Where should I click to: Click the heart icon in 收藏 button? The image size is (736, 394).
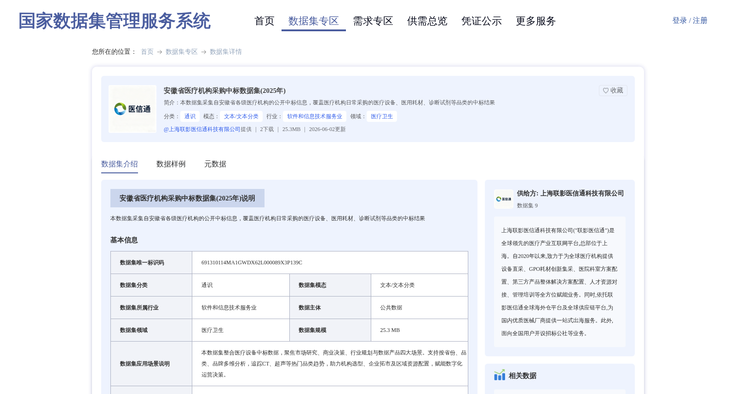[606, 91]
